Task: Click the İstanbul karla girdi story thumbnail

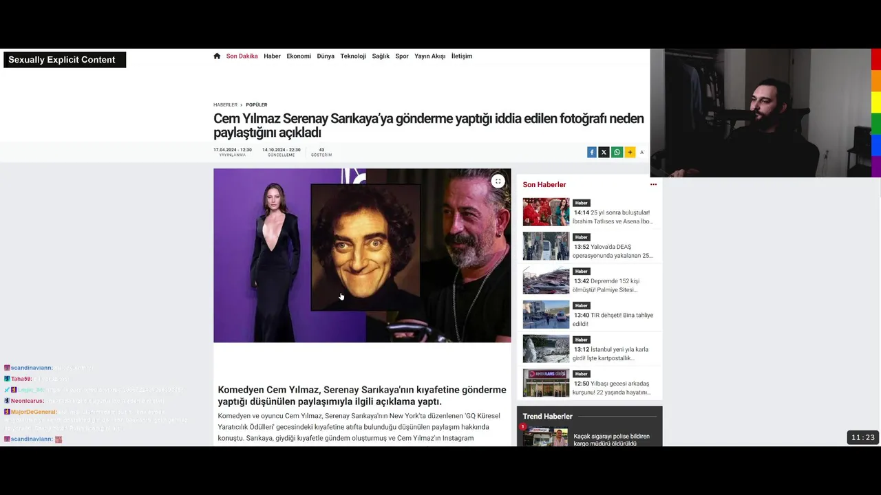Action: click(x=546, y=349)
